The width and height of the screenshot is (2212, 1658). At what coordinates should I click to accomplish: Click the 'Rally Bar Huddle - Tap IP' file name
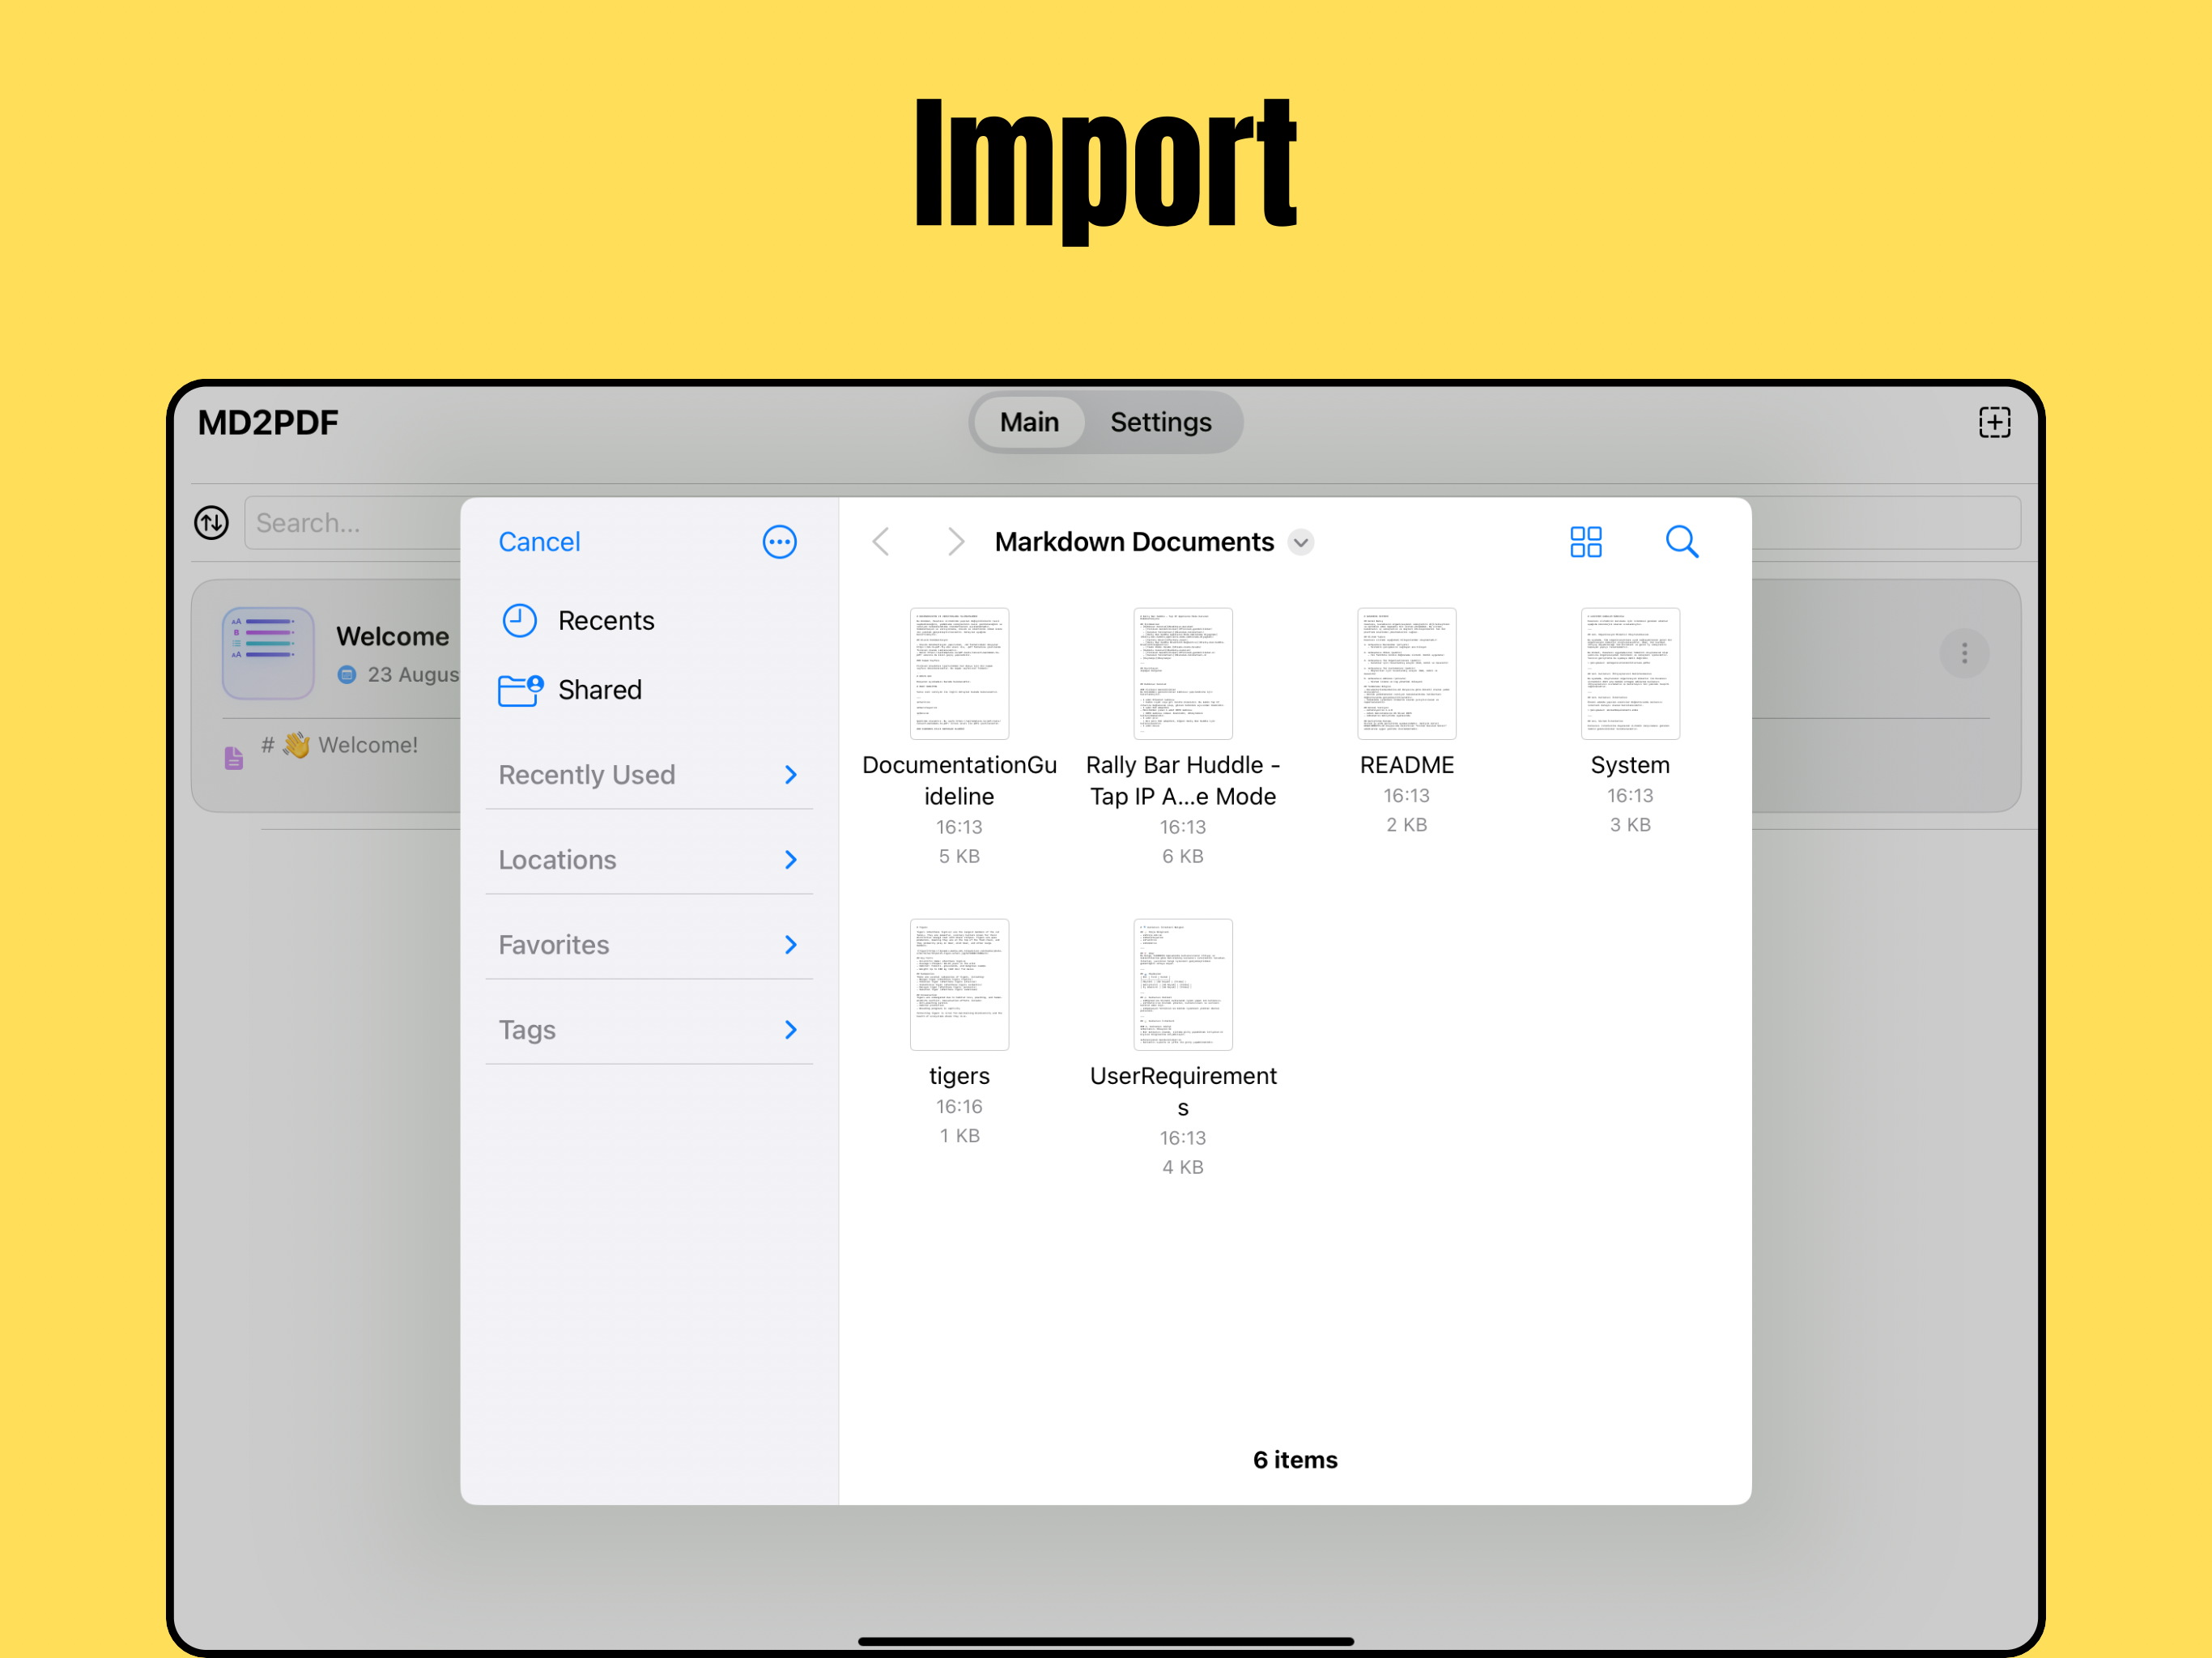(x=1182, y=780)
